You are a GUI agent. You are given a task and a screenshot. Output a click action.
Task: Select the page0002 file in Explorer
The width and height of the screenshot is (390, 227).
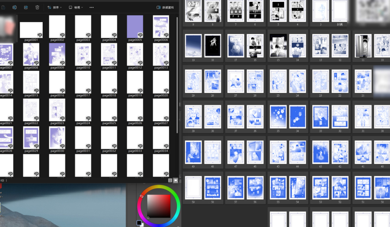pyautogui.click(x=57, y=26)
